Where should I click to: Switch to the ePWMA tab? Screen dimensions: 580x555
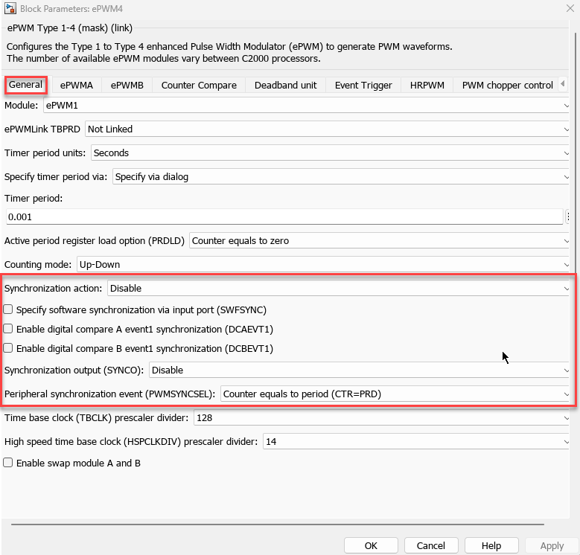pyautogui.click(x=77, y=86)
